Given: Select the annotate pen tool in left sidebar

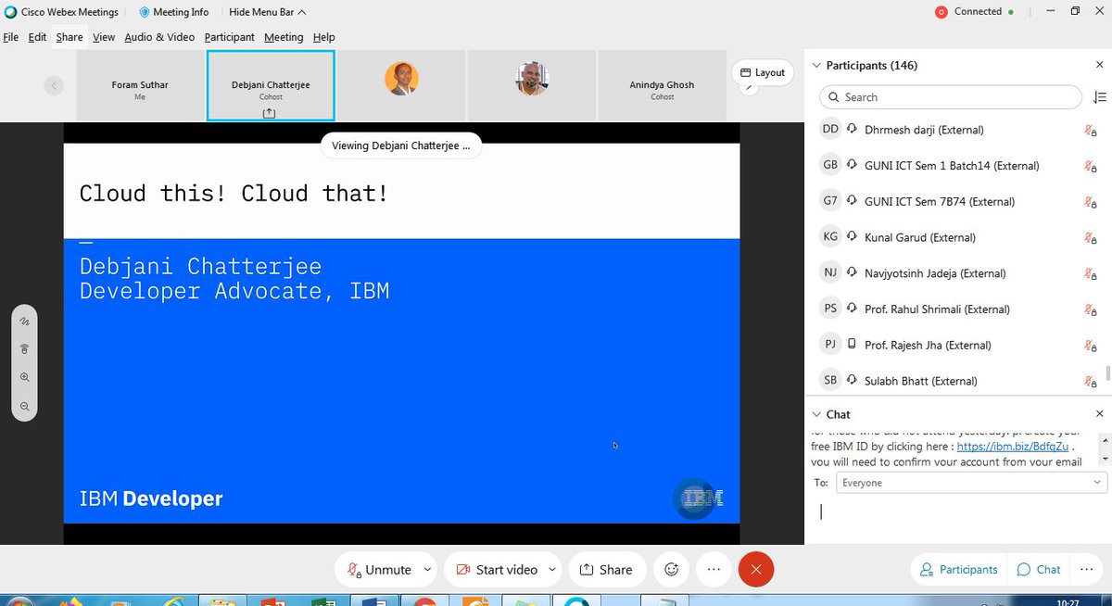Looking at the screenshot, I should pyautogui.click(x=25, y=321).
